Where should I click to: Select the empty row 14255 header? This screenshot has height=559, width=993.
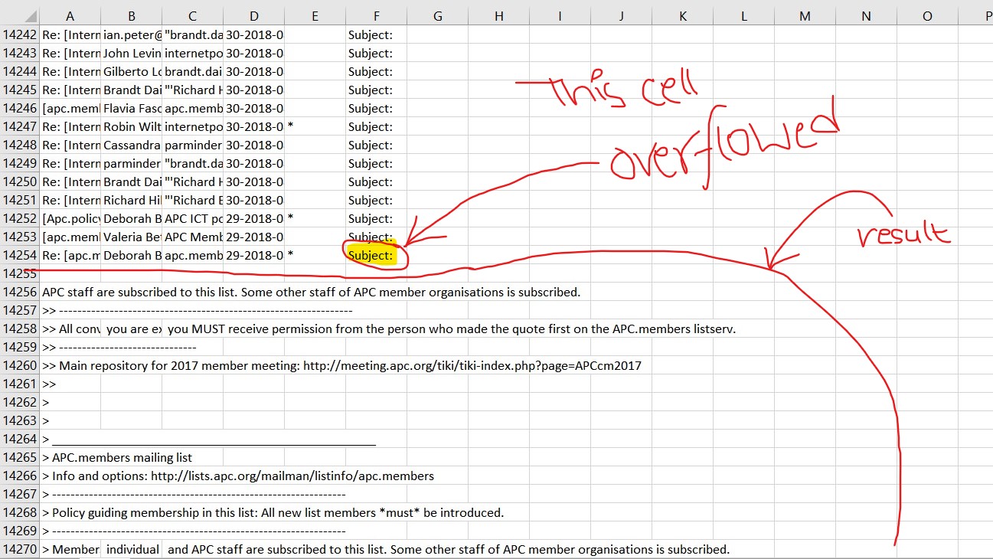pyautogui.click(x=20, y=273)
